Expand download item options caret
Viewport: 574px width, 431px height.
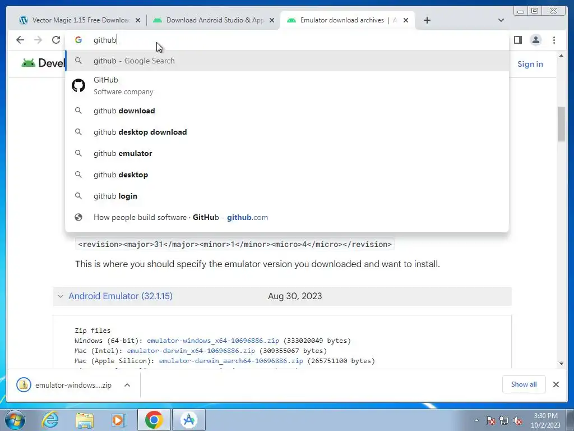click(x=127, y=385)
